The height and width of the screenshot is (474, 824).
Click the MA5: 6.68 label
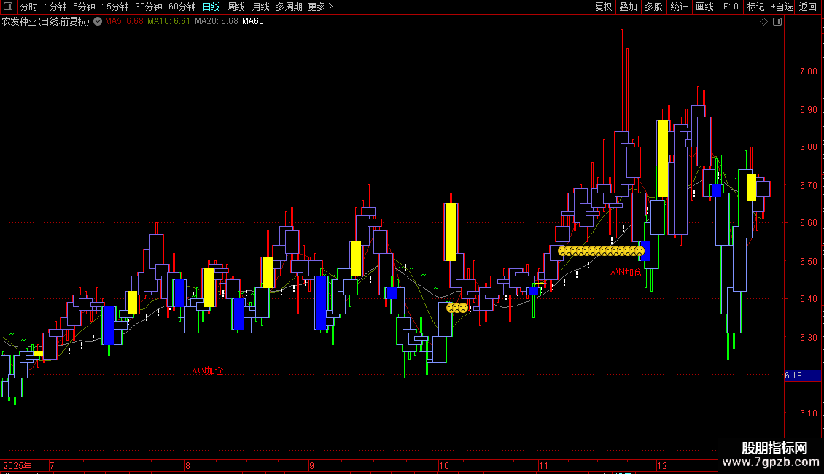[124, 22]
